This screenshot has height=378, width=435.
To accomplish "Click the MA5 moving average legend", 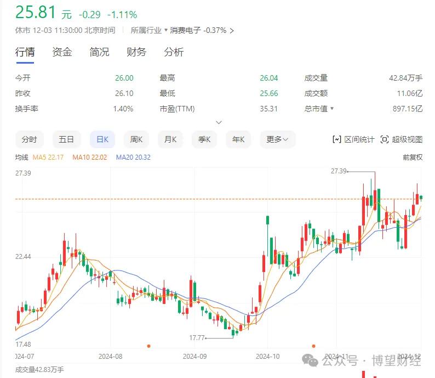I will click(48, 157).
